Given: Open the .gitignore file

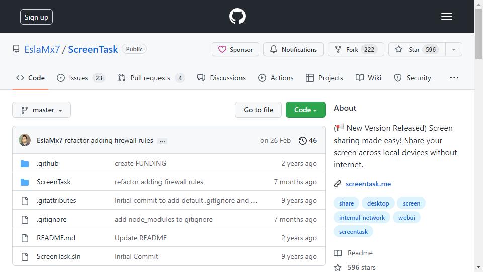Looking at the screenshot, I should [51, 219].
